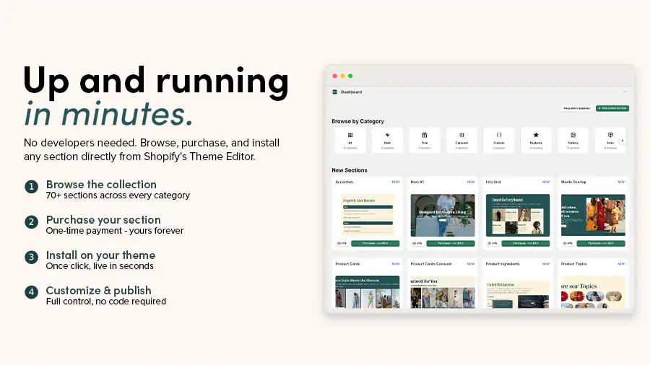Viewport: 650px width, 365px height.
Task: Click the "in minutes." italic headline
Action: coord(108,114)
